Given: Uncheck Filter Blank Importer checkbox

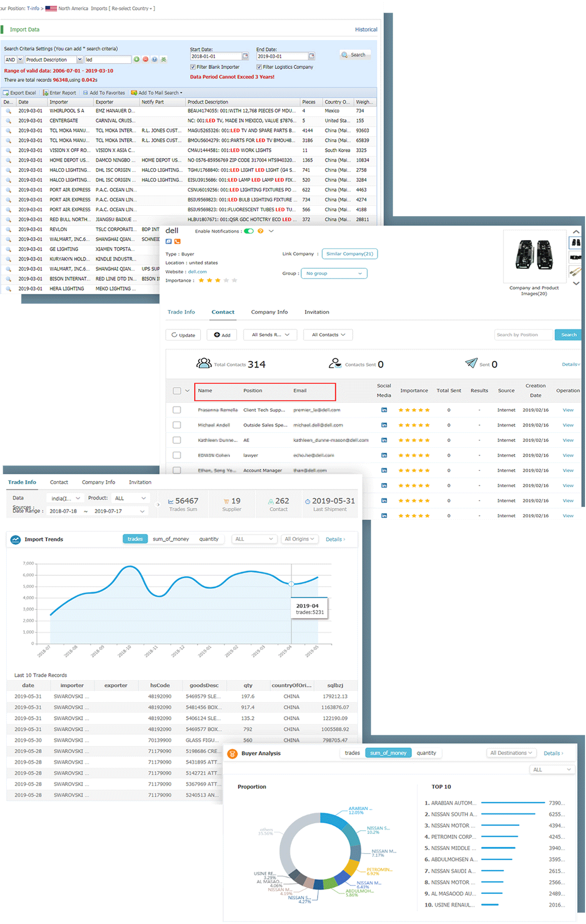Looking at the screenshot, I should point(193,67).
